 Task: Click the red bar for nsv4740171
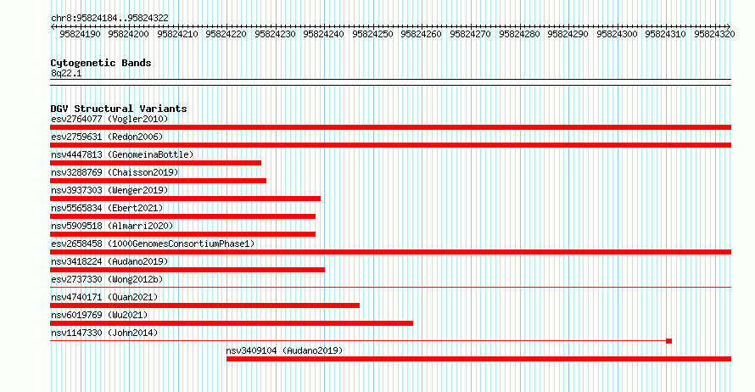point(204,305)
